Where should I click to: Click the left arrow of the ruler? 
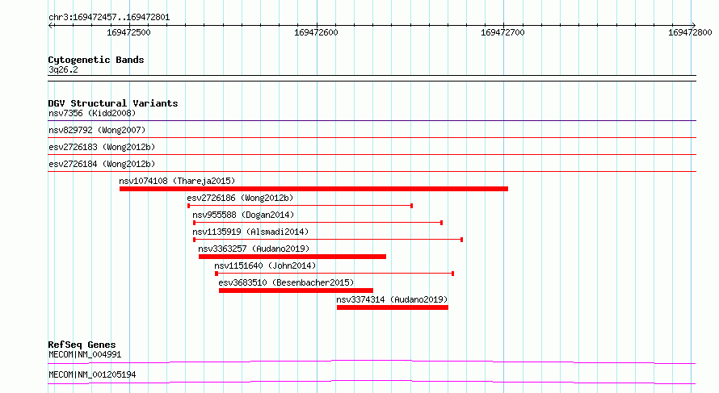(x=51, y=25)
